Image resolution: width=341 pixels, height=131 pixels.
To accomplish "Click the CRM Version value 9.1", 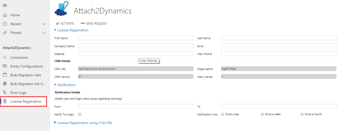I will click(x=136, y=77).
